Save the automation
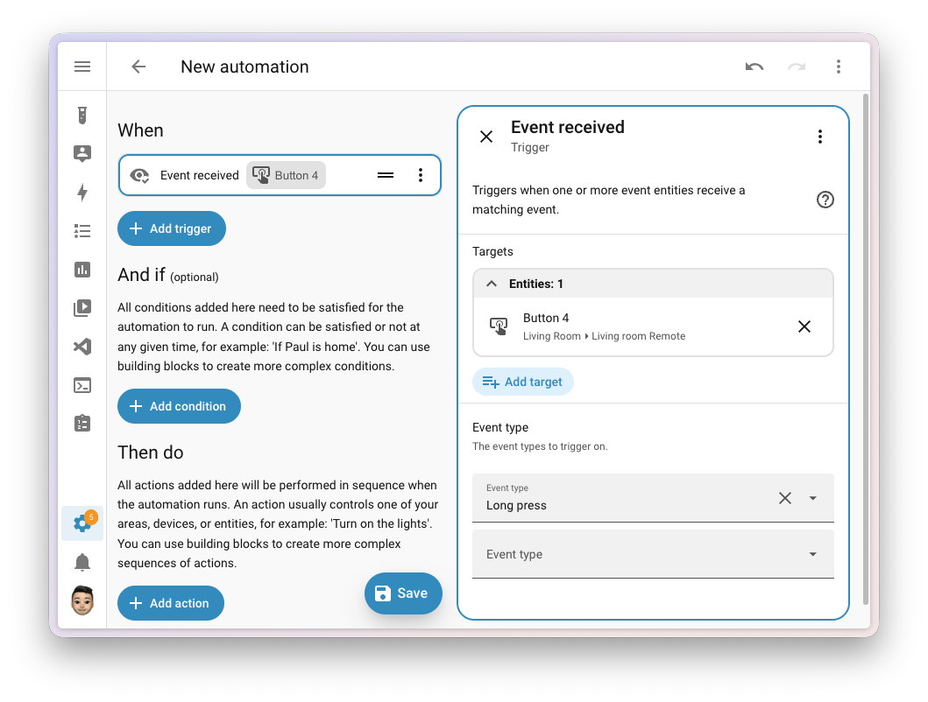928x702 pixels. 403,593
